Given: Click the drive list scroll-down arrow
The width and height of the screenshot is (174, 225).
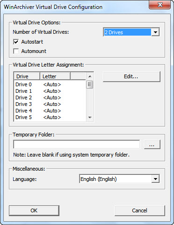Looking at the screenshot, I should point(90,118).
